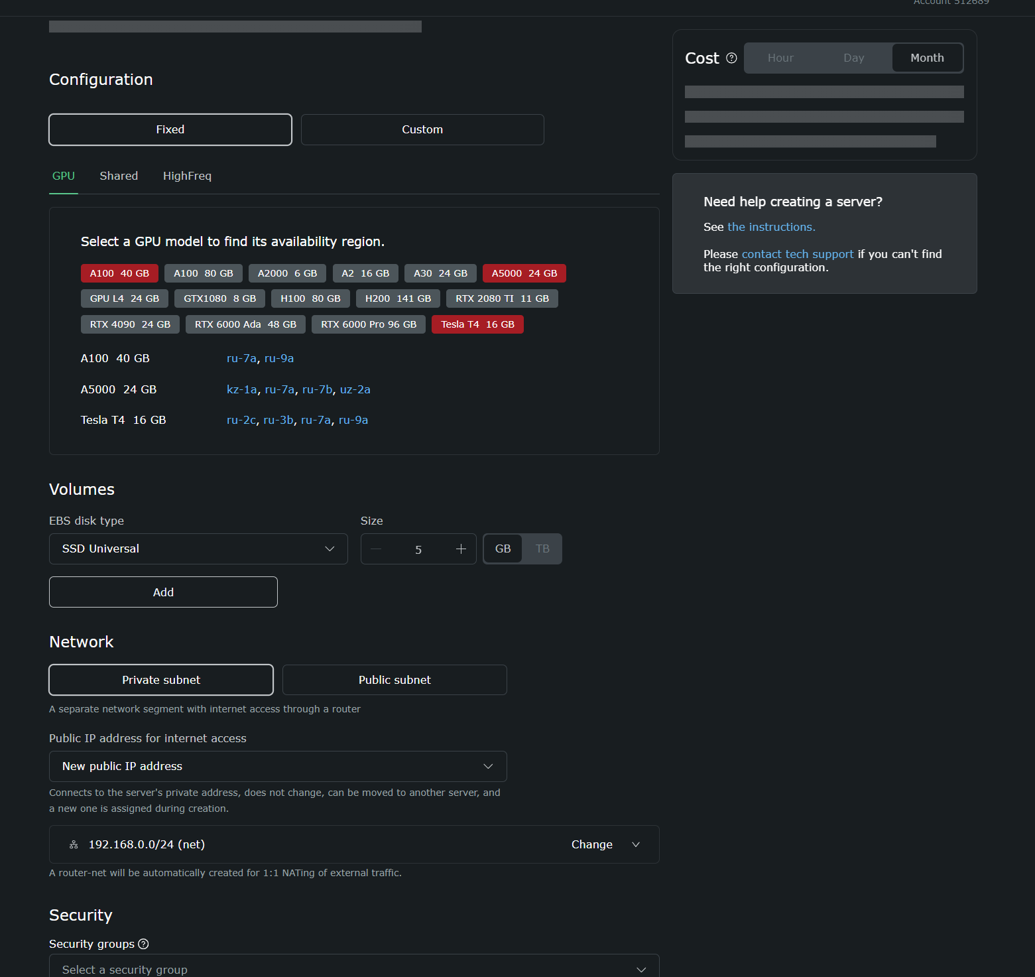
Task: Select the A100 80 GB GPU chip
Action: point(204,273)
